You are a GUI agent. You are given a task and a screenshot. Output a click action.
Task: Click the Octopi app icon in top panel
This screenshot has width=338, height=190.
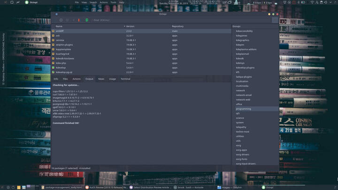pos(27,2)
